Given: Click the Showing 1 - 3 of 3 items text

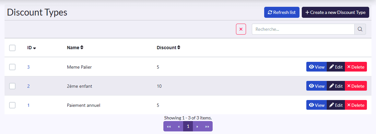Looking at the screenshot, I should click(188, 118).
